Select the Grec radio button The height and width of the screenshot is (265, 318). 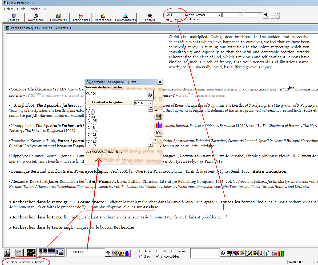point(140,256)
